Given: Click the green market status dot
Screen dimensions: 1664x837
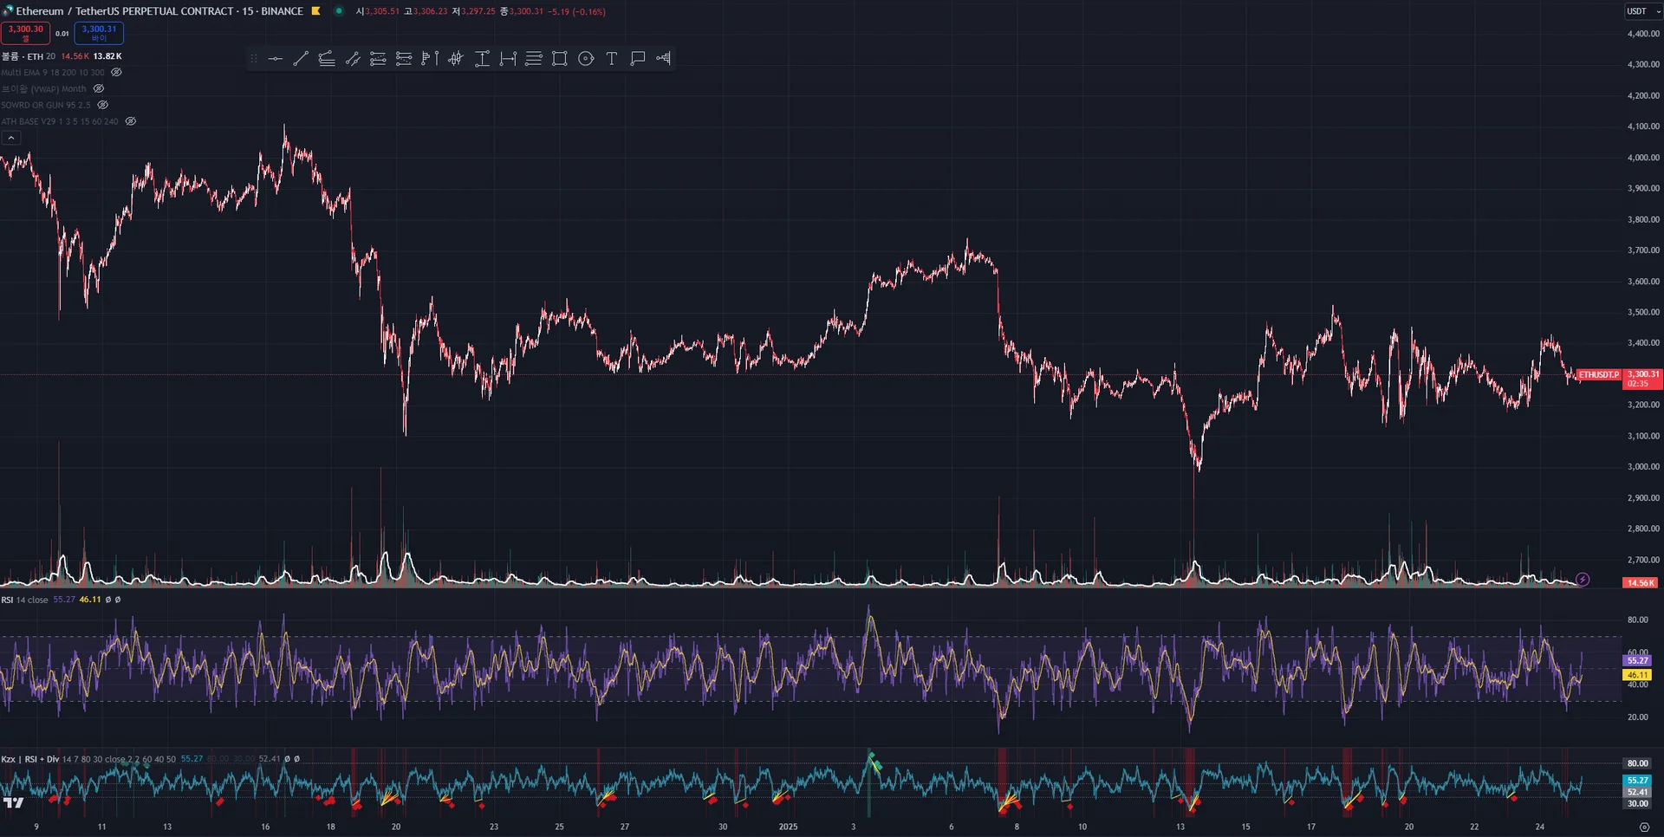Looking at the screenshot, I should (x=339, y=11).
